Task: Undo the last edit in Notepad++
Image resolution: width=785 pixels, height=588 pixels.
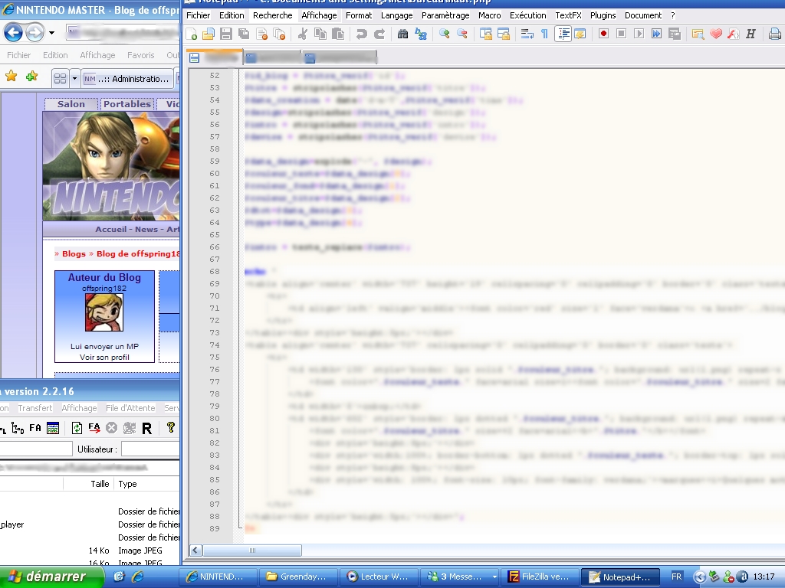Action: point(362,34)
